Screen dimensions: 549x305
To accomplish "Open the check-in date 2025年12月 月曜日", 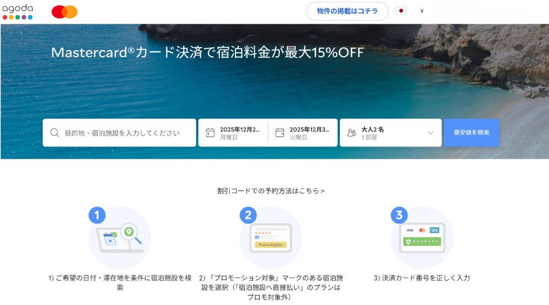I will [233, 133].
